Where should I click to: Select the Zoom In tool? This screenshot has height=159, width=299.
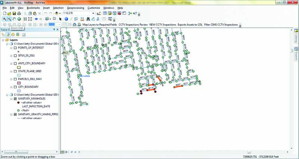point(4,19)
